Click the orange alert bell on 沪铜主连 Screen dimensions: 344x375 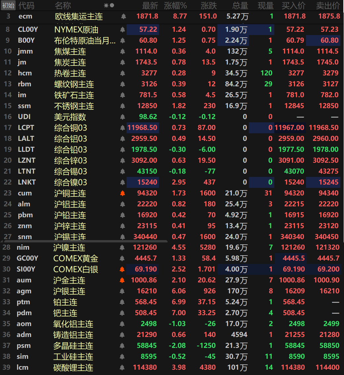coord(123,193)
